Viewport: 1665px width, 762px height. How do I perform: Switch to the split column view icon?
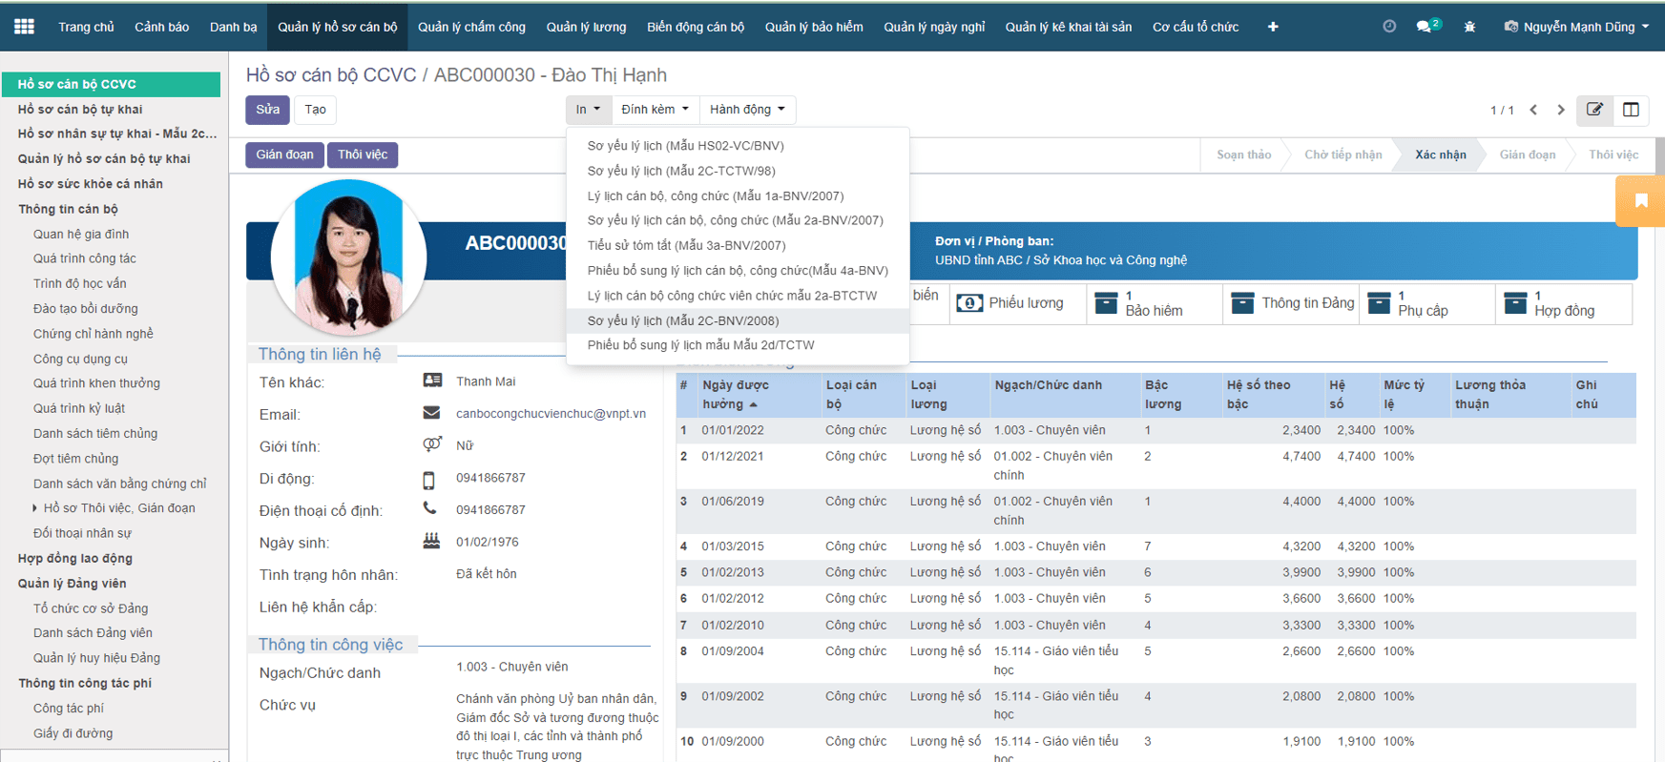(1631, 110)
